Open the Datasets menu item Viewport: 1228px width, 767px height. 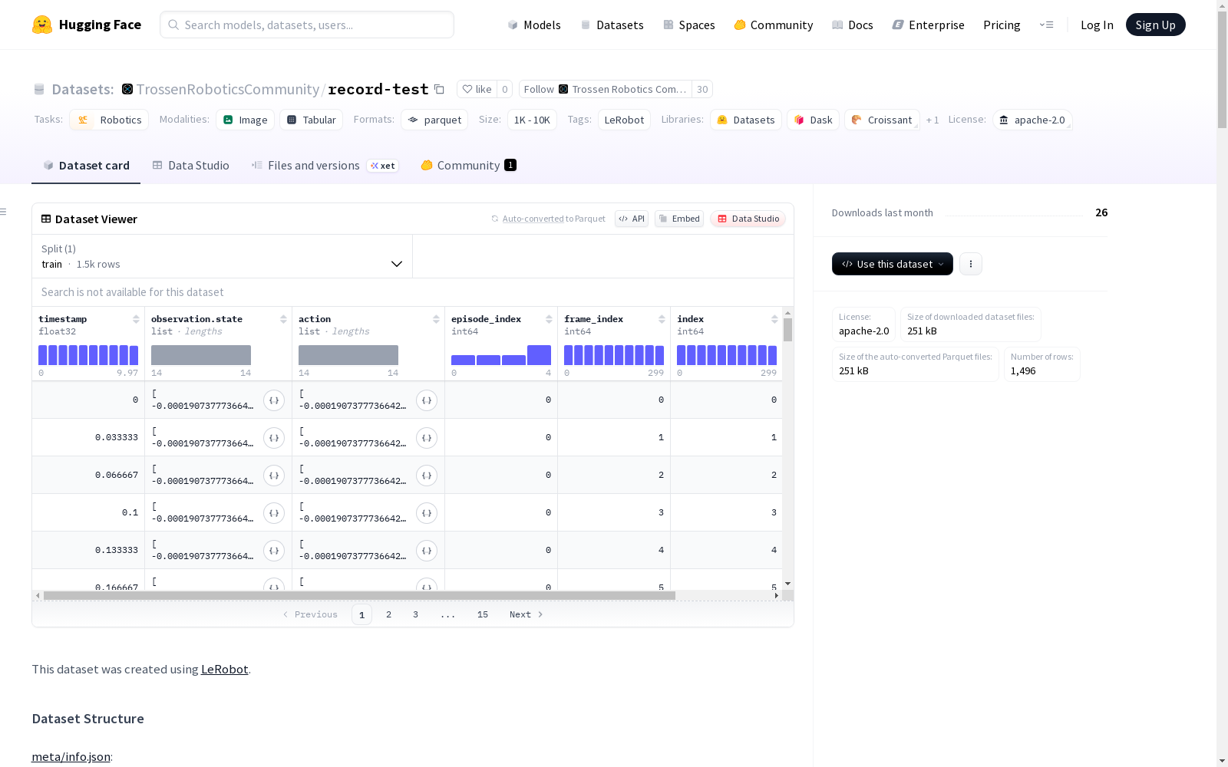pyautogui.click(x=612, y=25)
